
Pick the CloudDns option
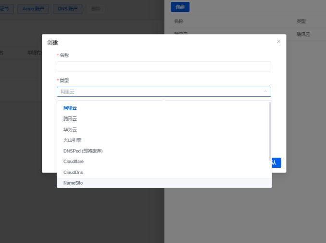click(x=164, y=173)
